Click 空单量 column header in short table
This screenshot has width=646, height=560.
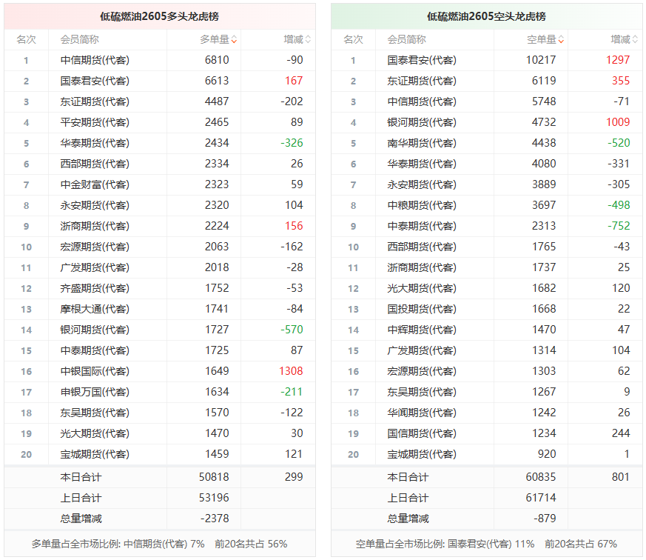click(x=542, y=39)
